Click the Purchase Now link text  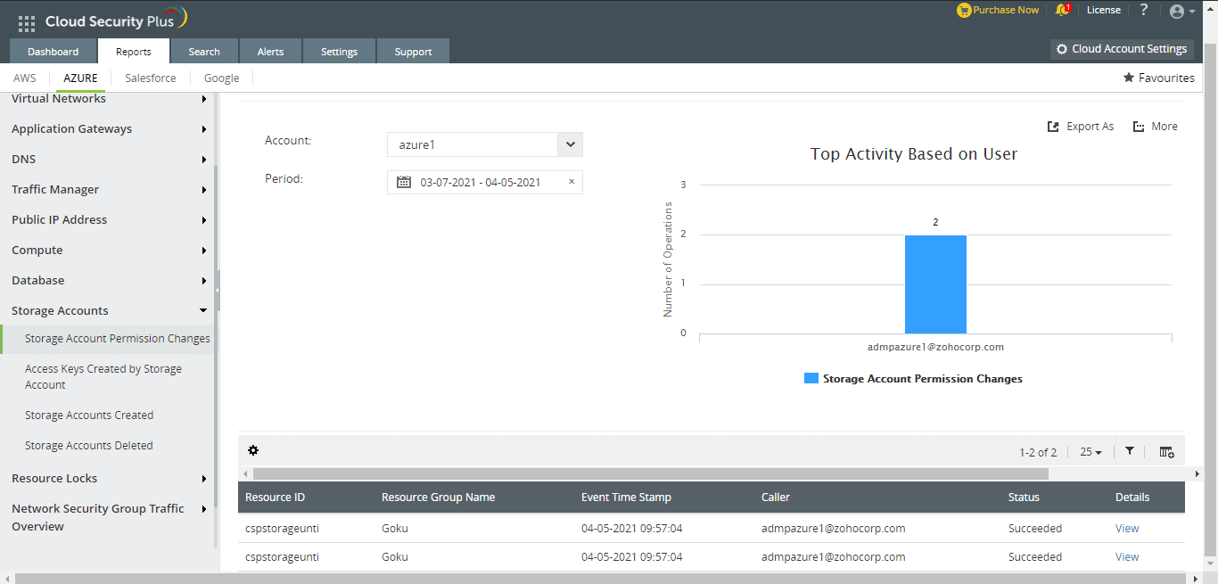point(1006,10)
